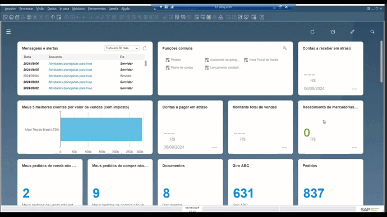Open the Módulos menu
This screenshot has width=387, height=217.
pyautogui.click(x=79, y=8)
